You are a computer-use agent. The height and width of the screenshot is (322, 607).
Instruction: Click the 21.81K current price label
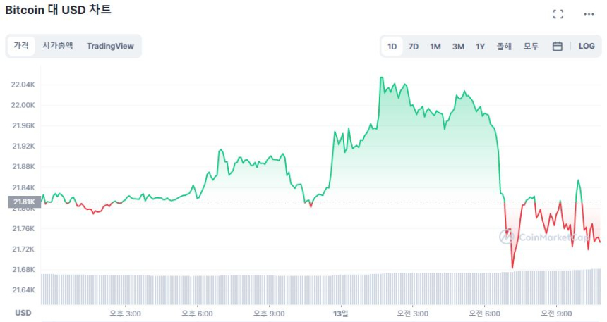coord(22,202)
